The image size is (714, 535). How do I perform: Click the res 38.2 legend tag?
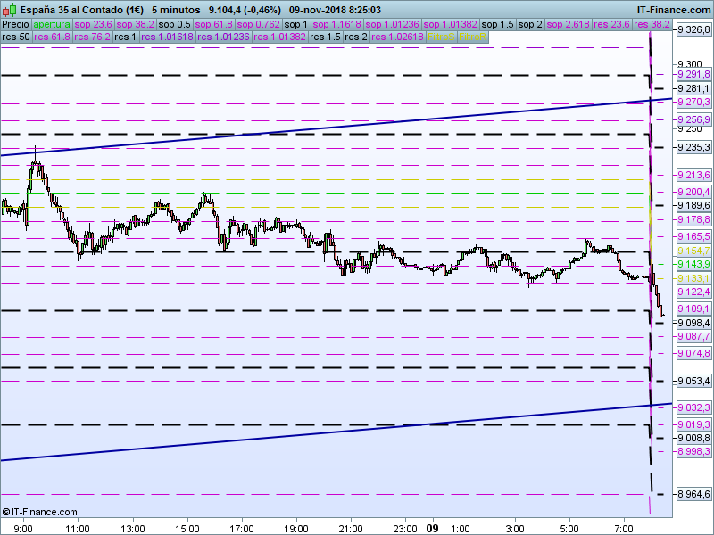point(652,25)
